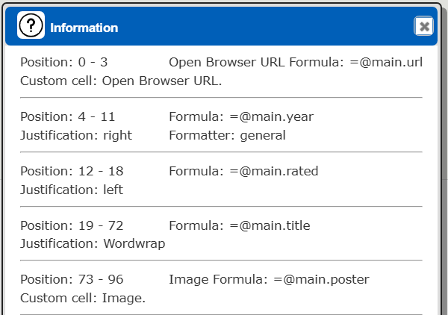Select the "Position: 0 - 3" text
The width and height of the screenshot is (448, 315).
tap(63, 63)
